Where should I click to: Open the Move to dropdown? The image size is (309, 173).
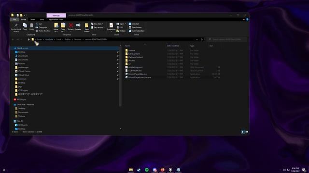pyautogui.click(x=56, y=27)
